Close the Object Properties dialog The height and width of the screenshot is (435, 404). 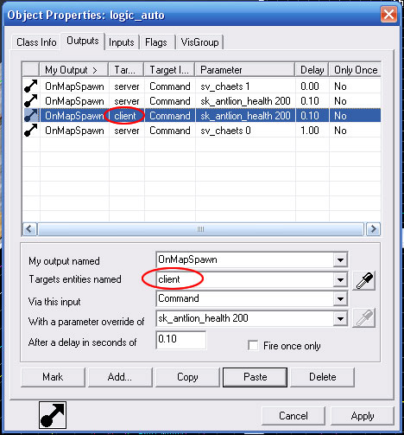pyautogui.click(x=388, y=14)
